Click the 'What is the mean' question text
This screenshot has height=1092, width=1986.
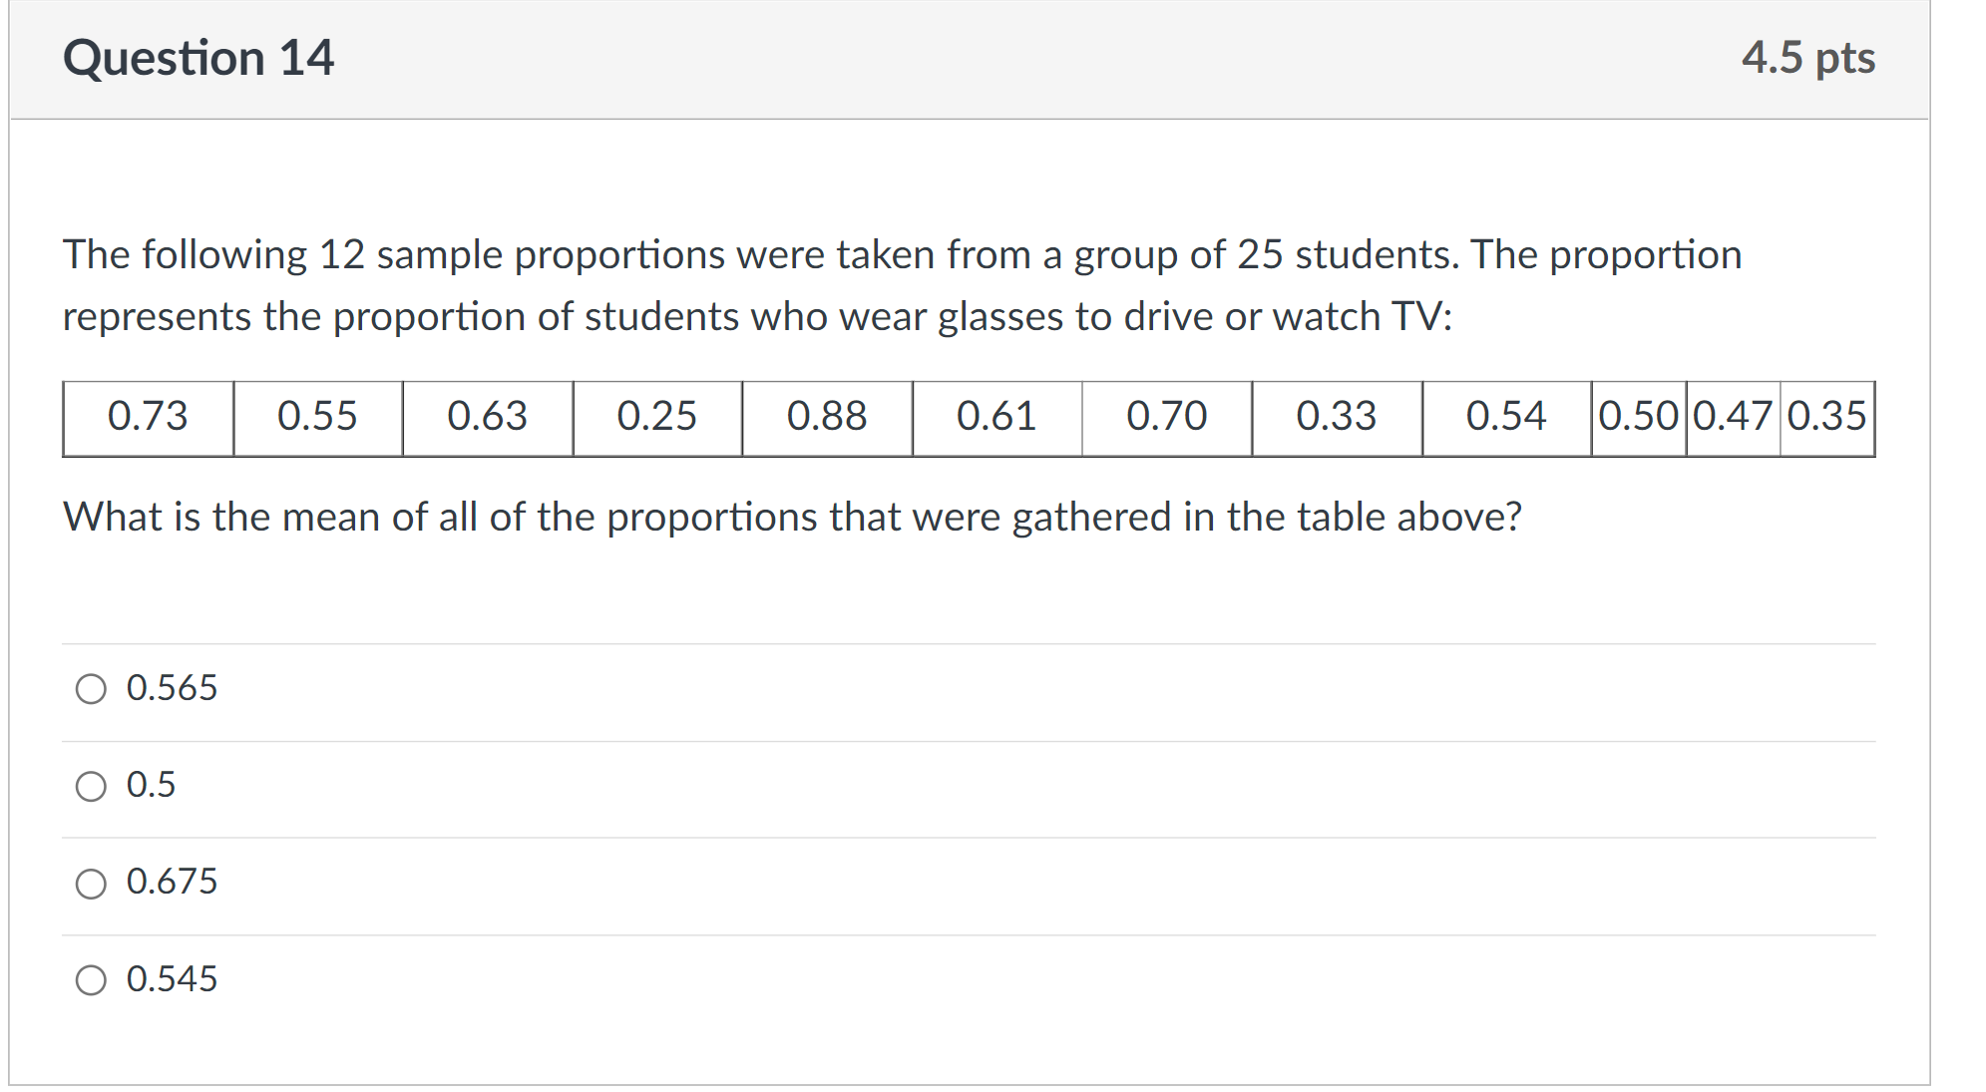(x=792, y=518)
